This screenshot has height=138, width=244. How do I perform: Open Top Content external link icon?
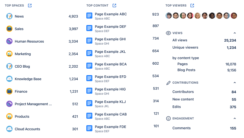[114, 6]
